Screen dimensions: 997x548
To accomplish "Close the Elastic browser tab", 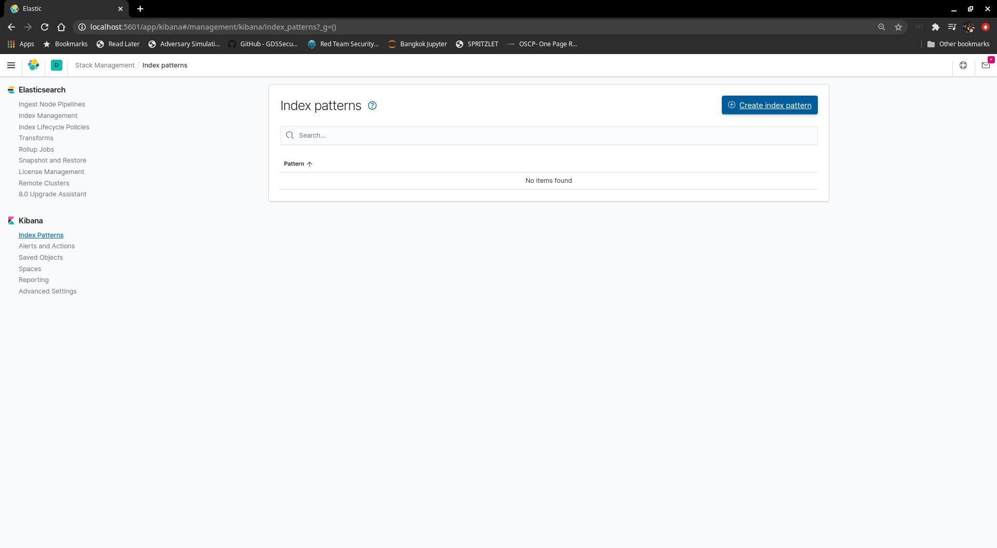I will (x=120, y=9).
